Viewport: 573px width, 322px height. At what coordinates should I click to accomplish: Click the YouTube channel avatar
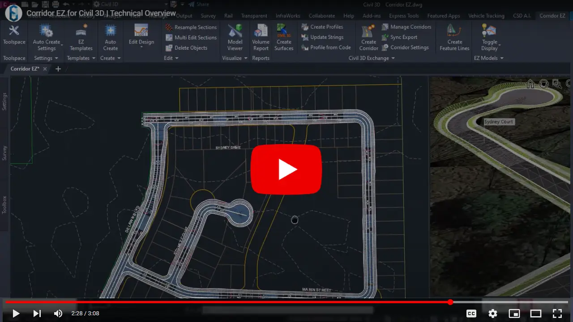tap(13, 13)
